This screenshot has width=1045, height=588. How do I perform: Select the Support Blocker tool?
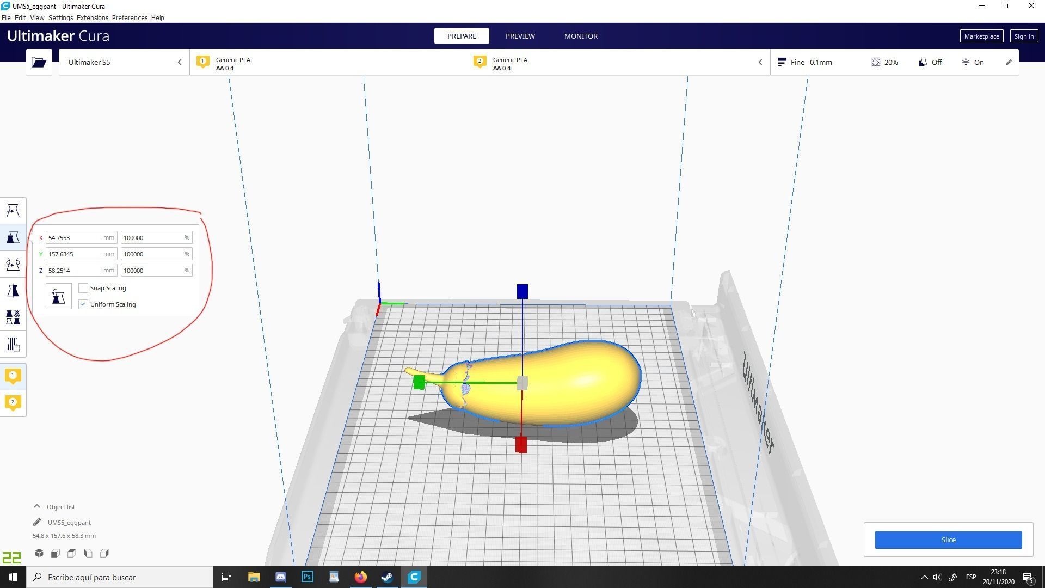(x=13, y=344)
